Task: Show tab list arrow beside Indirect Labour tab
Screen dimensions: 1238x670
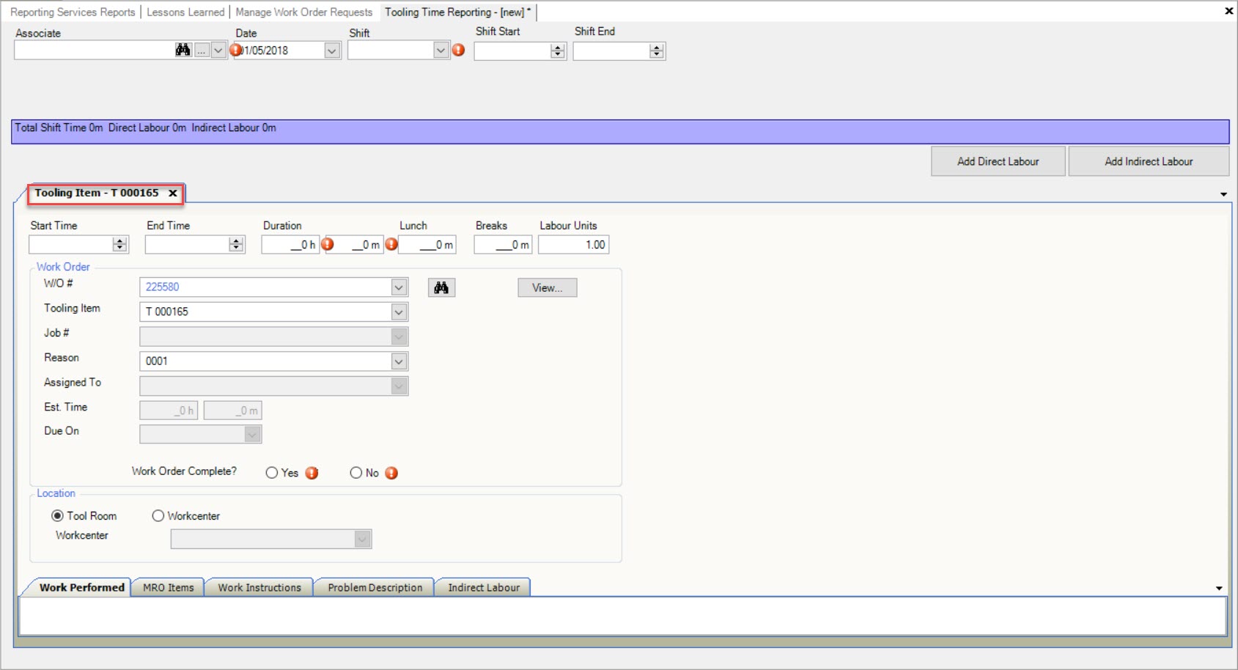Action: tap(1219, 589)
